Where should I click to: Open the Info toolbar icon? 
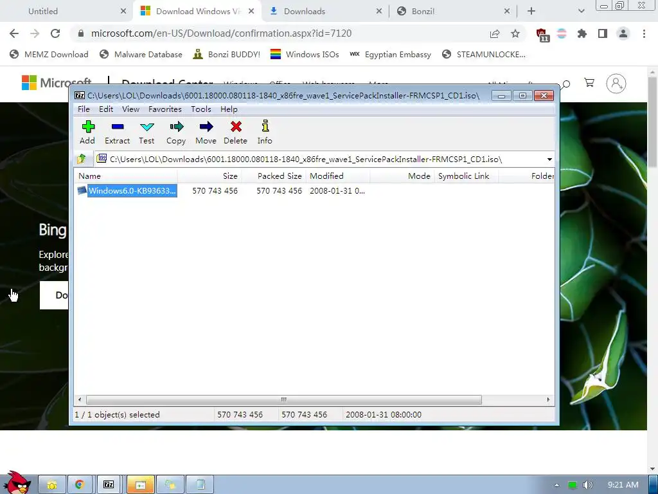pos(265,133)
